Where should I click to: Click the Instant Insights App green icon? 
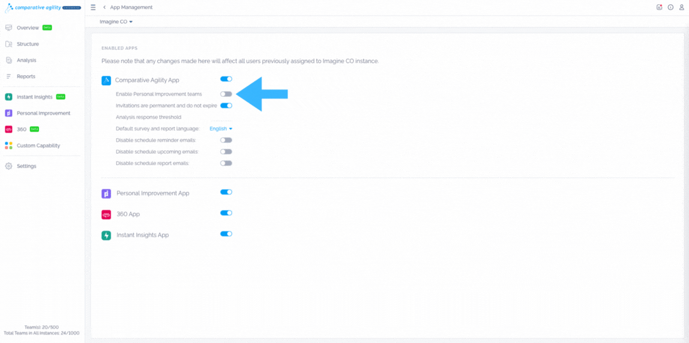coord(106,235)
